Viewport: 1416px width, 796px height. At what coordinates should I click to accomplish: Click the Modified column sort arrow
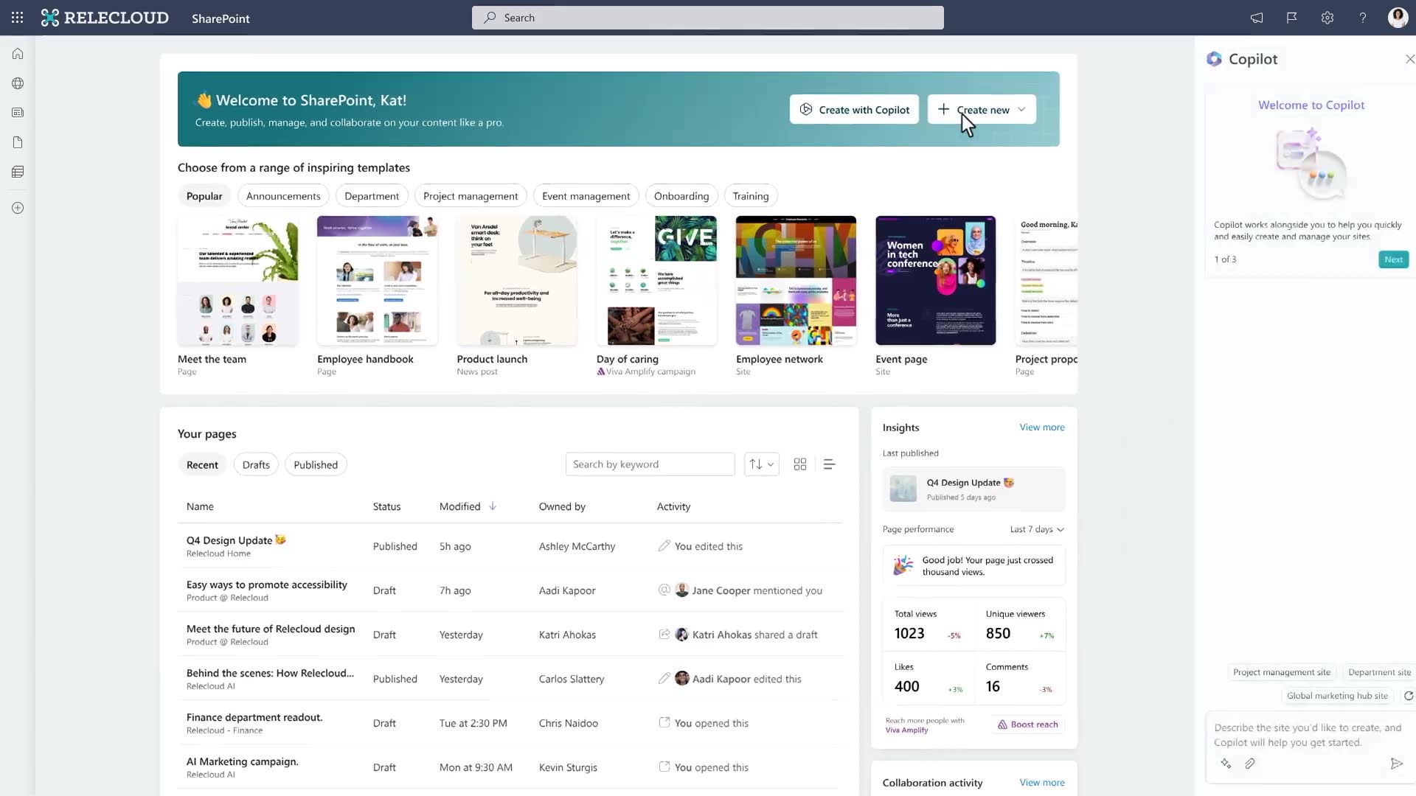point(493,506)
